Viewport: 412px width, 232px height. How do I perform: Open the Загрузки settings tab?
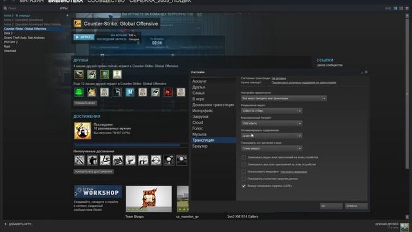tap(200, 117)
